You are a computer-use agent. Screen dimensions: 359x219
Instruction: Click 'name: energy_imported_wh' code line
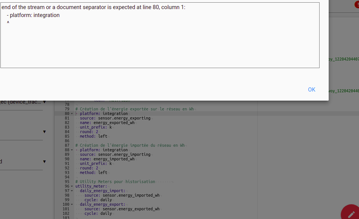[x=107, y=159]
